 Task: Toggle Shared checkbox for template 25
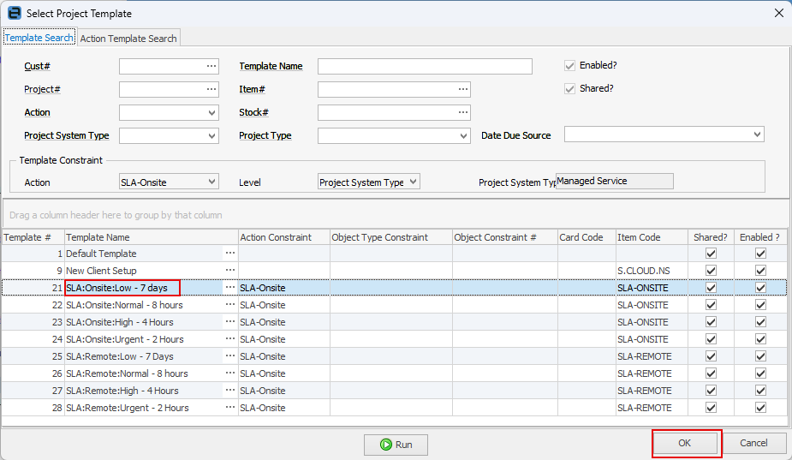711,356
